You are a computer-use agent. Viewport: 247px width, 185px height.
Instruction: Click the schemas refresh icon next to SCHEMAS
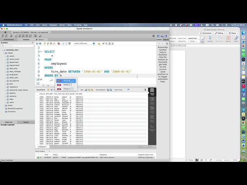point(32,43)
